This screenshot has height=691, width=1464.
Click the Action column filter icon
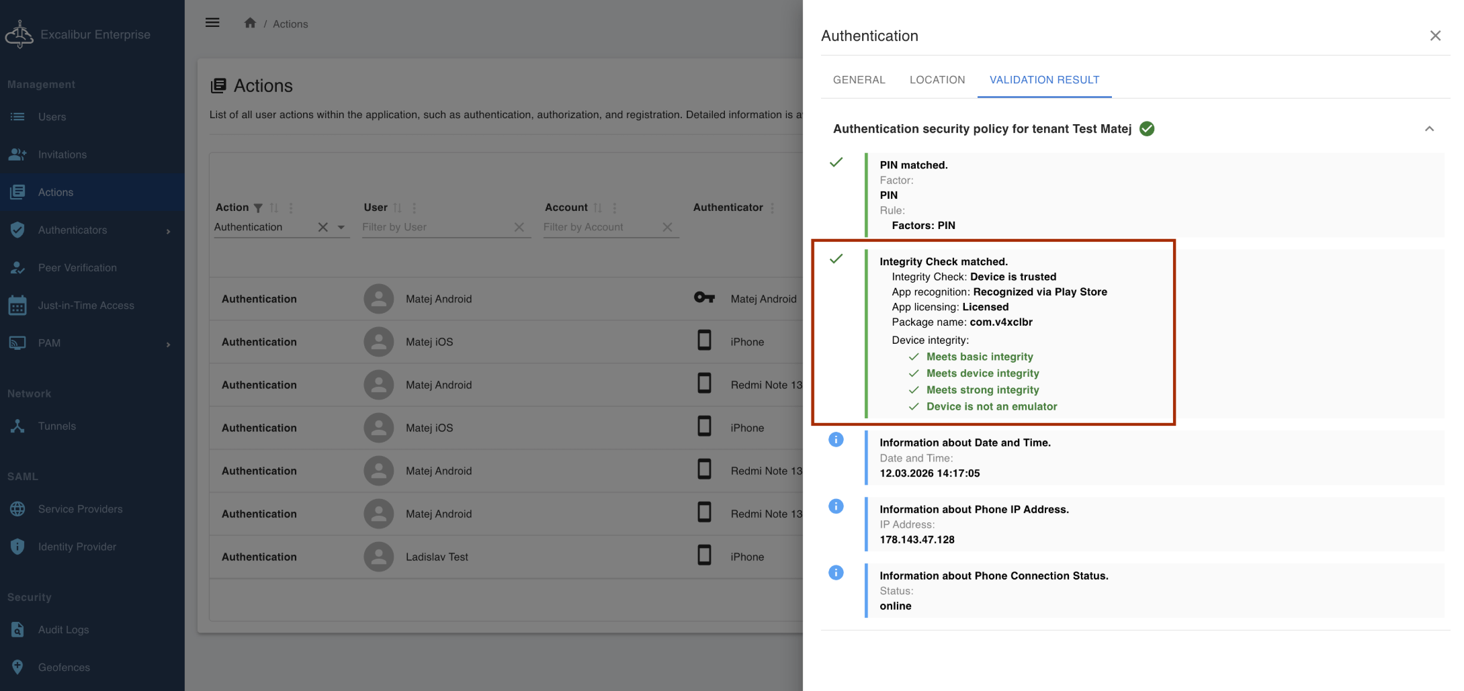coord(258,208)
